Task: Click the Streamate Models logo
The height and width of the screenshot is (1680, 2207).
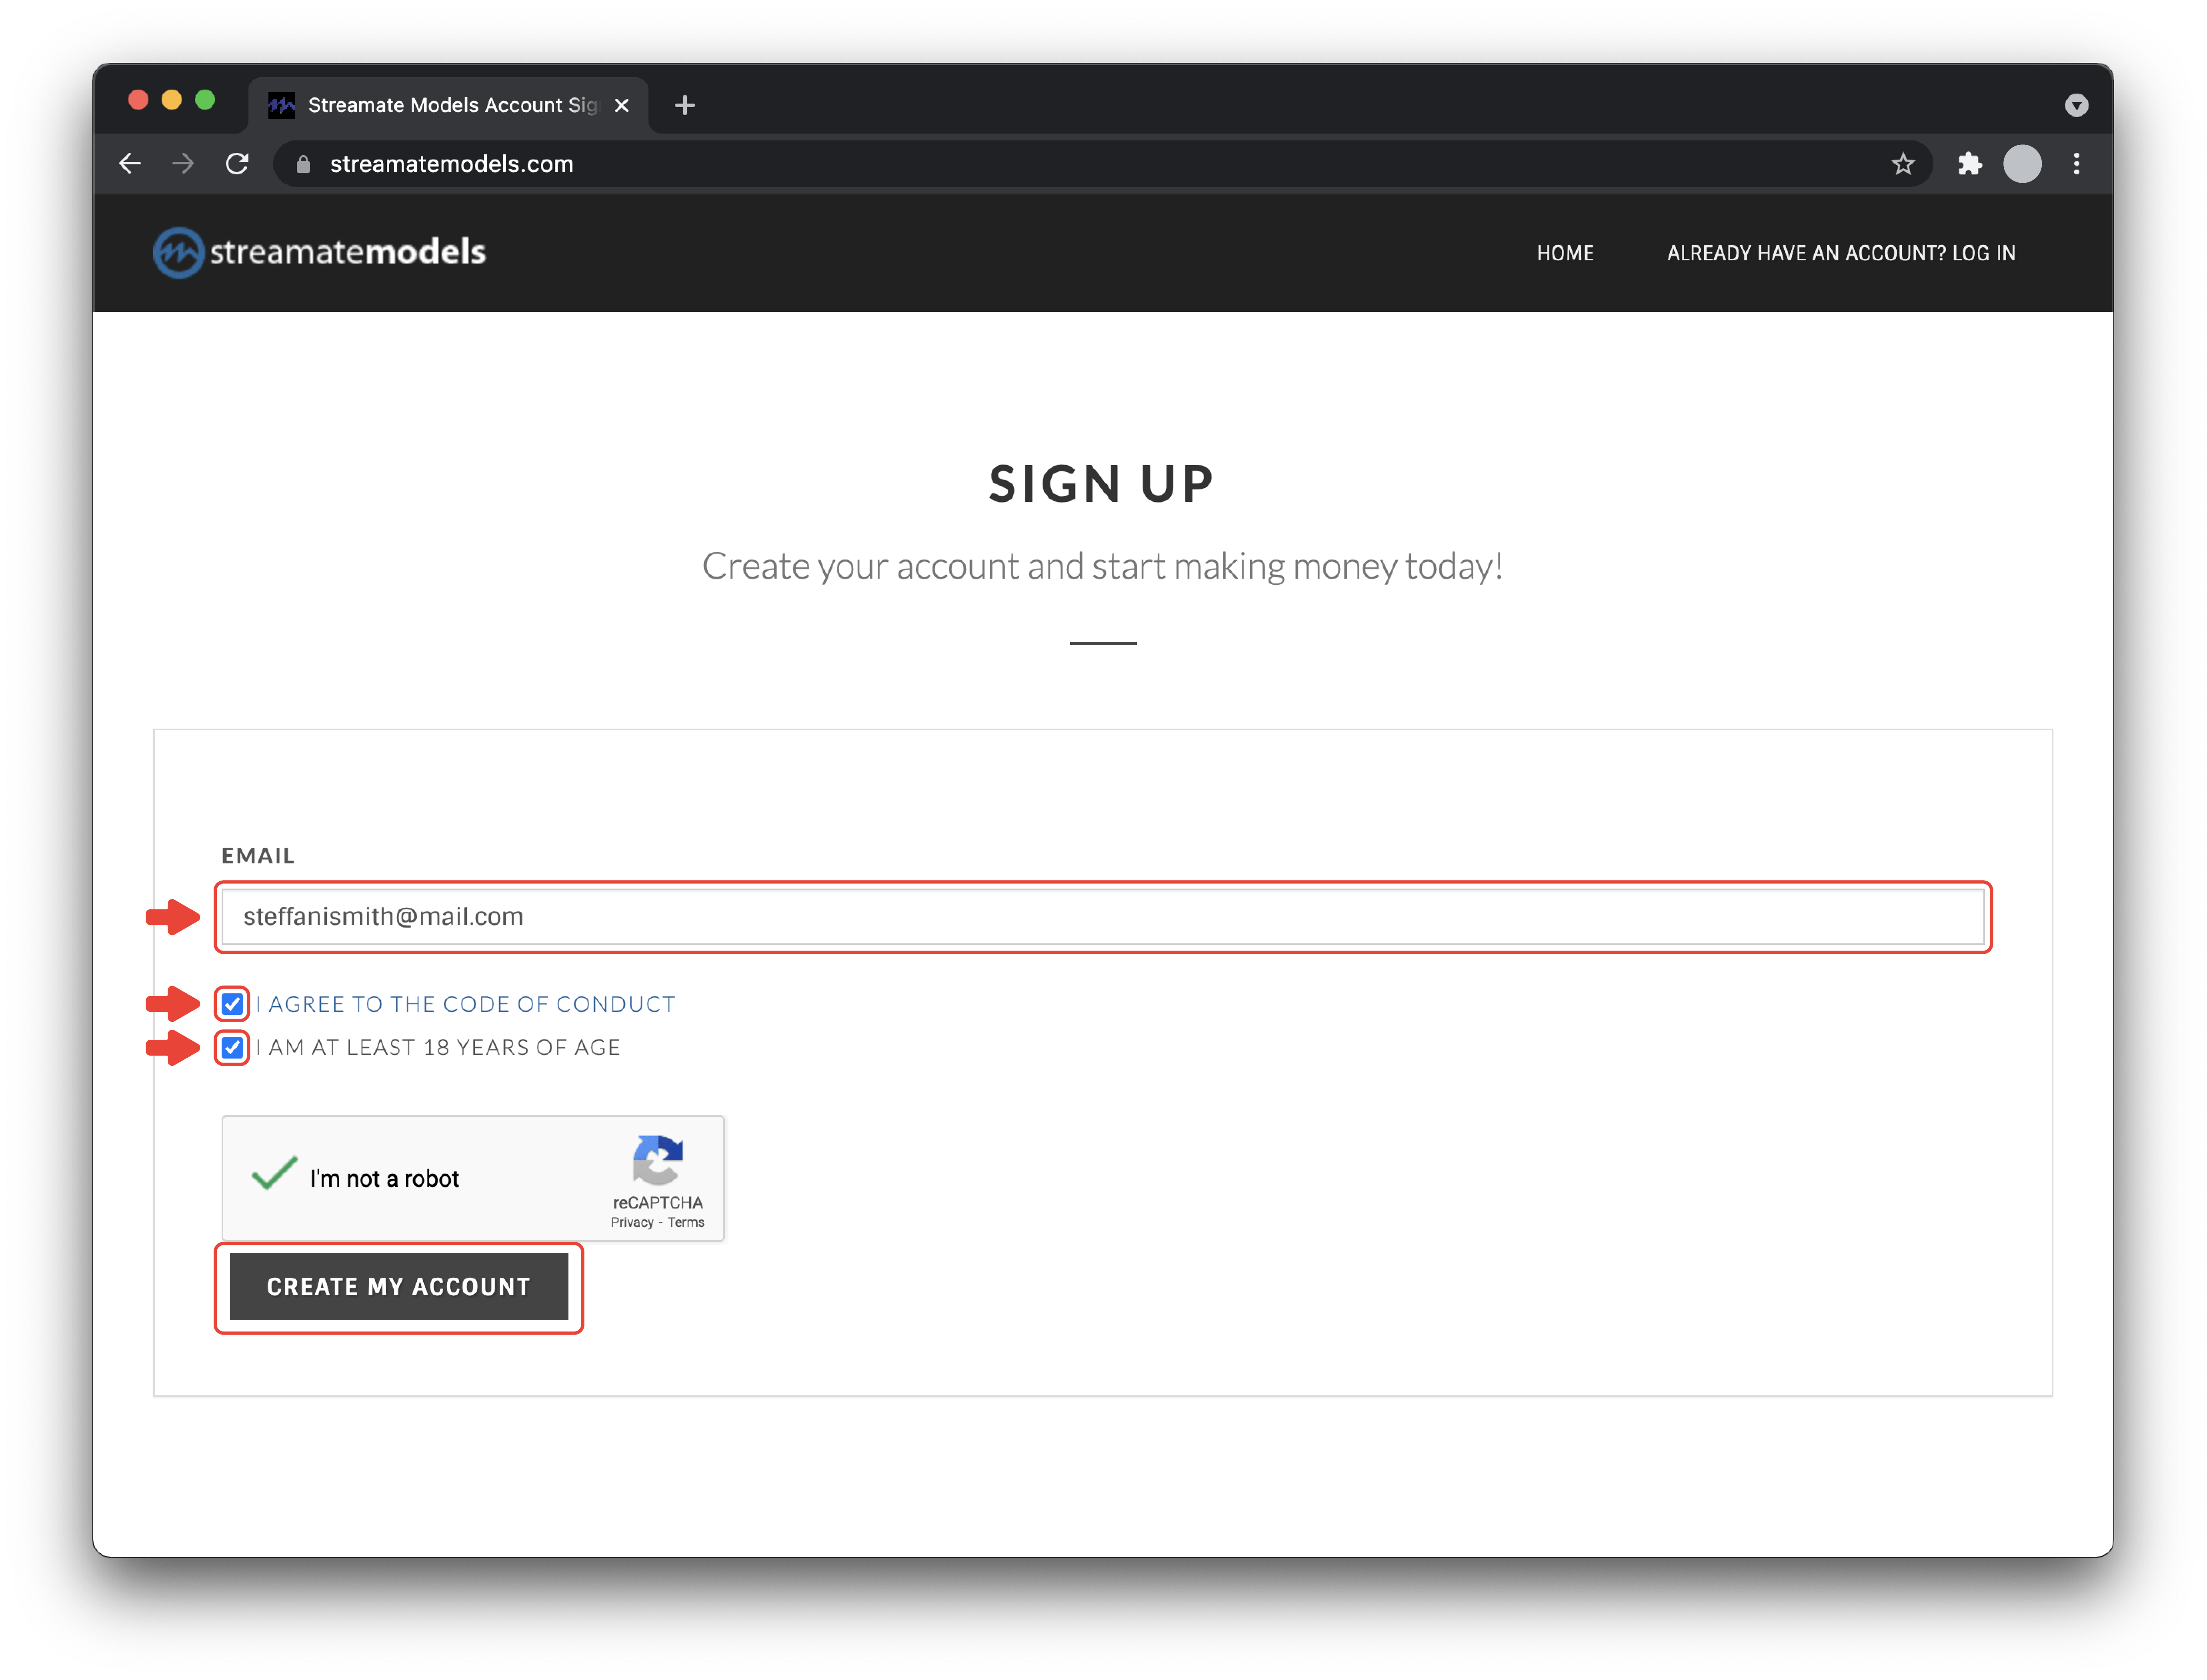Action: [319, 252]
